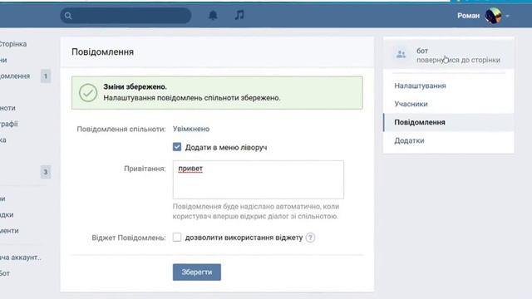
Task: Click the 'Повідомлення спільноти:' label
Action: pos(121,130)
